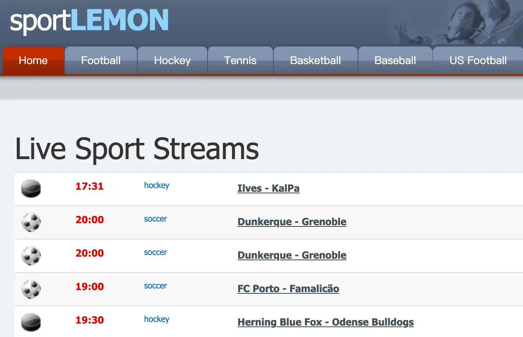Image resolution: width=523 pixels, height=337 pixels.
Task: Click the 19:30 time of the Herning match
Action: (x=89, y=320)
